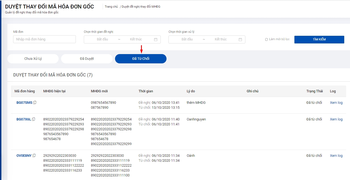Set Kết thúc date for processing time
The width and height of the screenshot is (350, 180).
click(x=220, y=39)
